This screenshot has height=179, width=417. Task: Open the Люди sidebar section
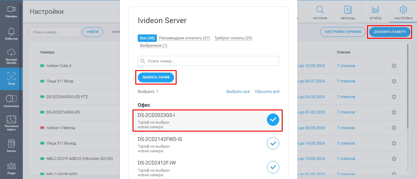coord(11,168)
